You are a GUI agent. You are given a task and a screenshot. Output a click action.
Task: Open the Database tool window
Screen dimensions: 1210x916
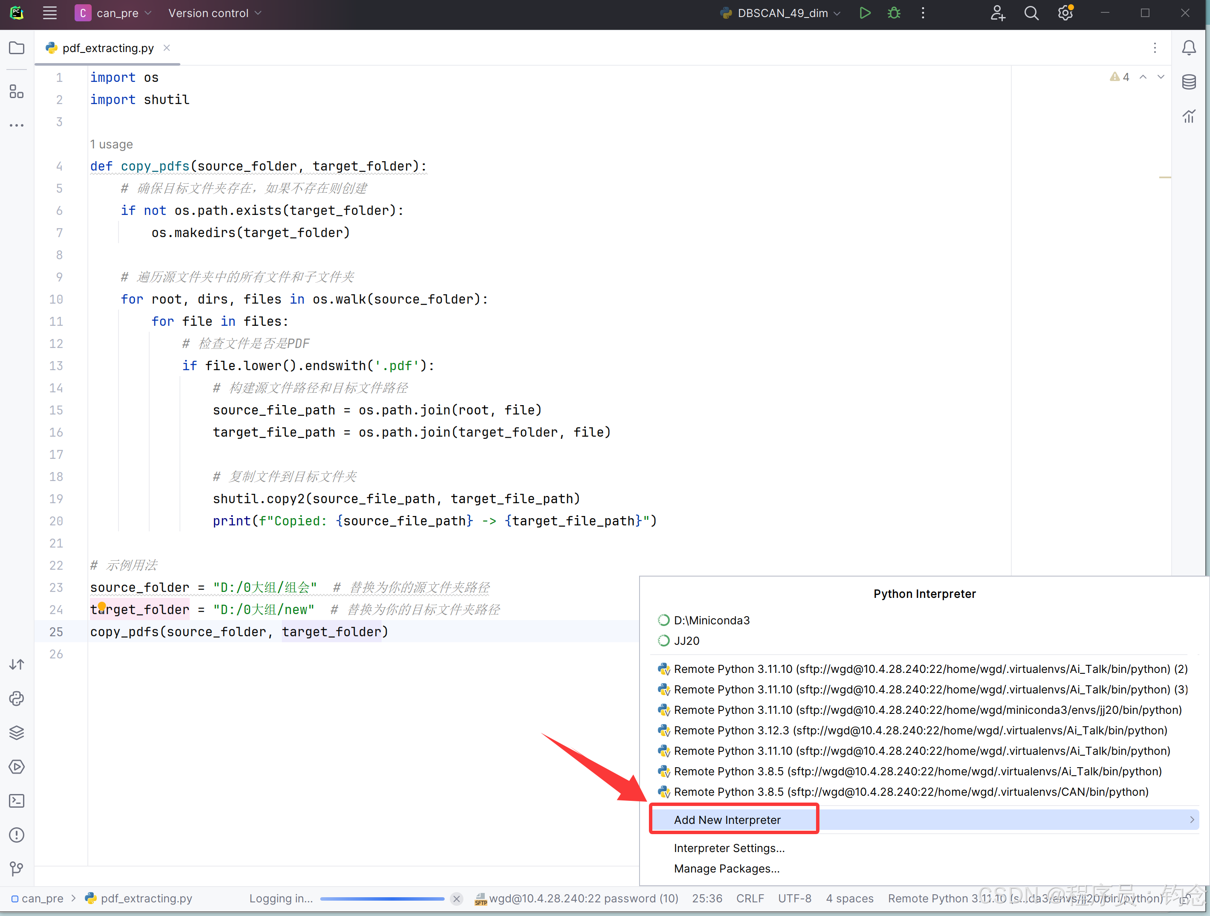1189,81
